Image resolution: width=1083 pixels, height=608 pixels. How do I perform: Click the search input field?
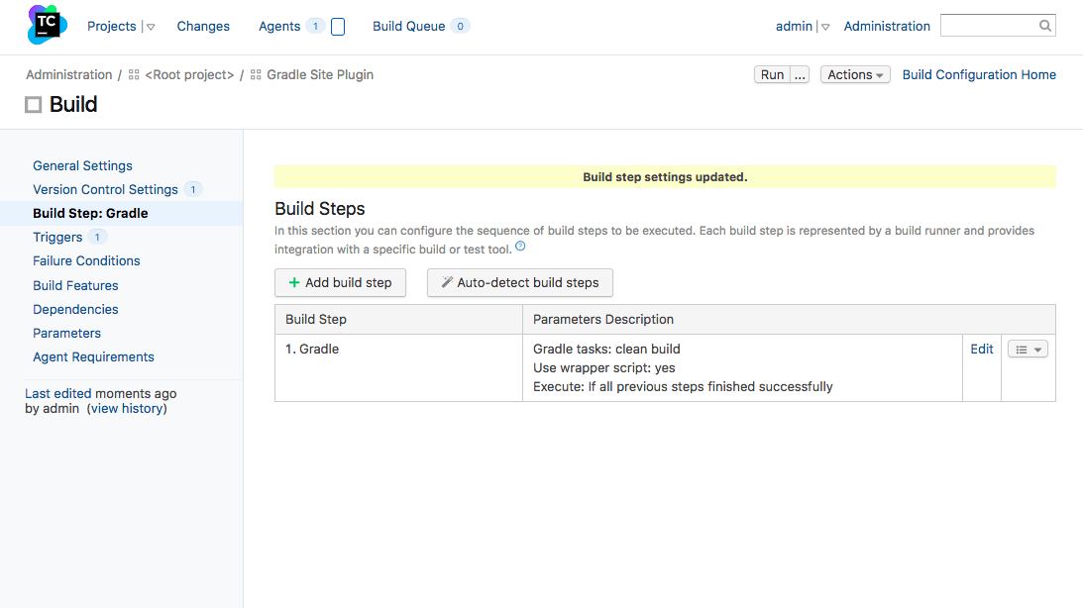pyautogui.click(x=988, y=26)
